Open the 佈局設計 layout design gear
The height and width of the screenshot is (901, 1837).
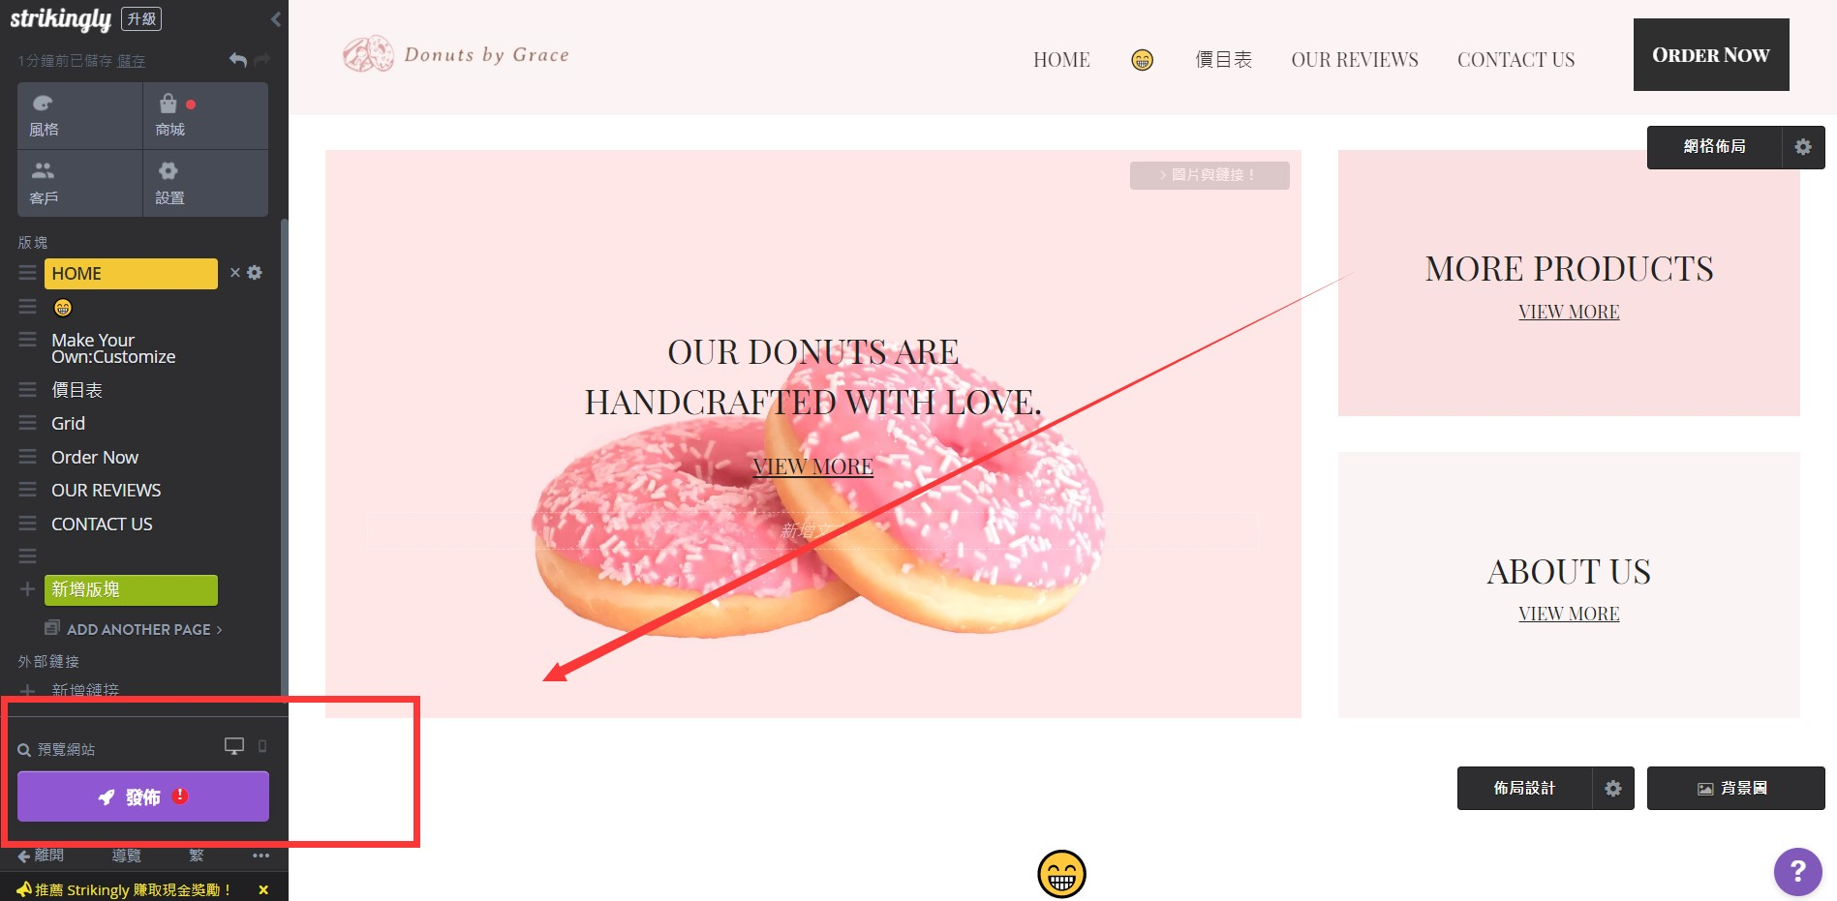point(1612,789)
